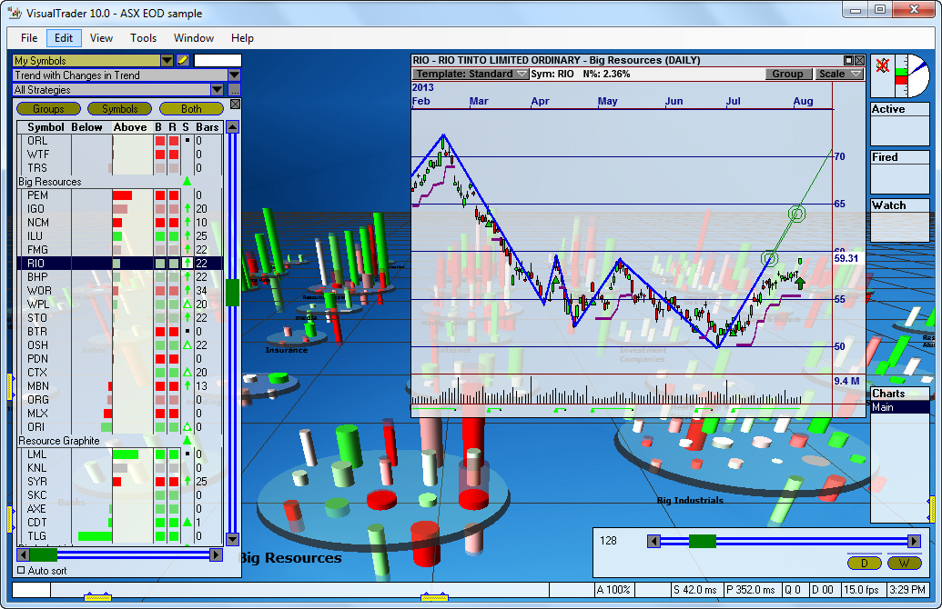
Task: Click the green thumb of the symbol list horizontal scrollbar
Action: point(44,554)
